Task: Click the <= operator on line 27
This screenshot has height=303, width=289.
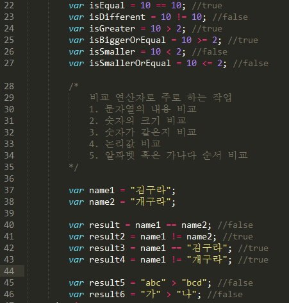Action: 207,64
